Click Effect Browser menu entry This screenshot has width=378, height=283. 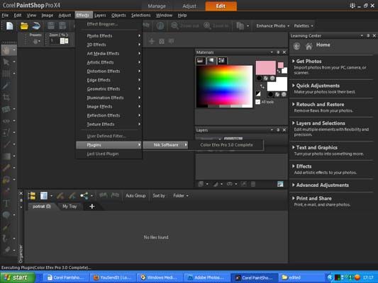[102, 24]
